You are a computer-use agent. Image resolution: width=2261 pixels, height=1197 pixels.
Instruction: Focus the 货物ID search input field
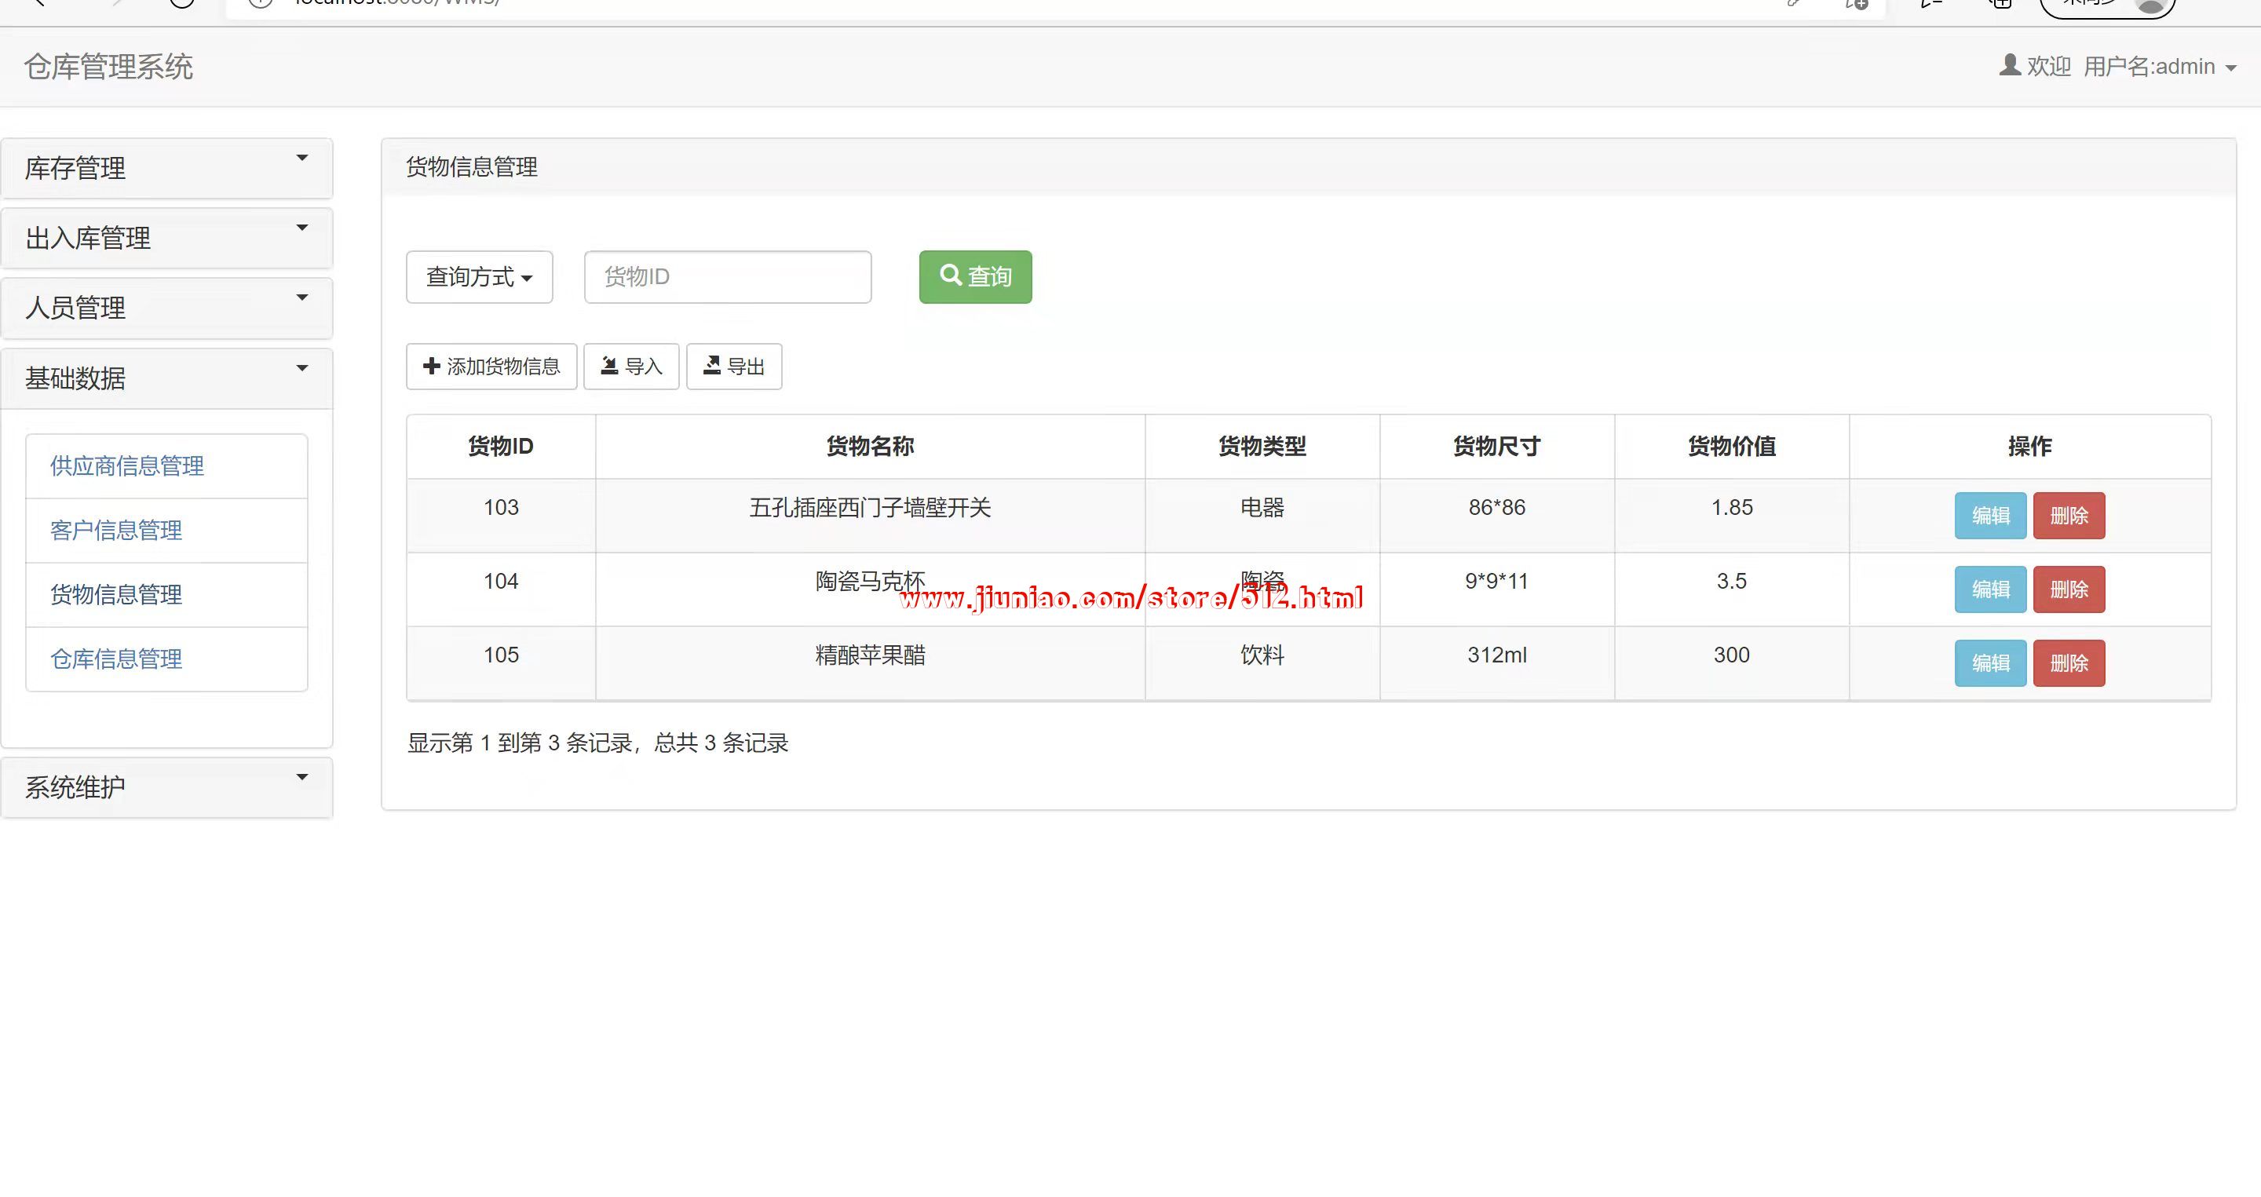[x=727, y=277]
